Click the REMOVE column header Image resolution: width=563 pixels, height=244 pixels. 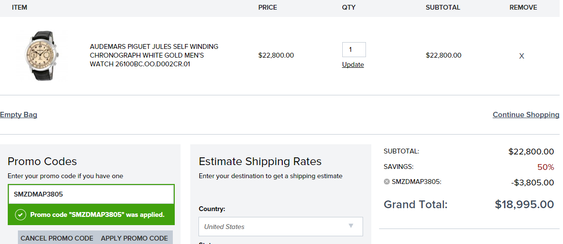pyautogui.click(x=523, y=7)
